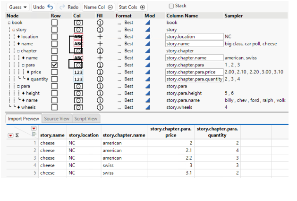Click the Stat Cols plus button
Image resolution: width=297 pixels, height=201 pixels.
pos(132,7)
